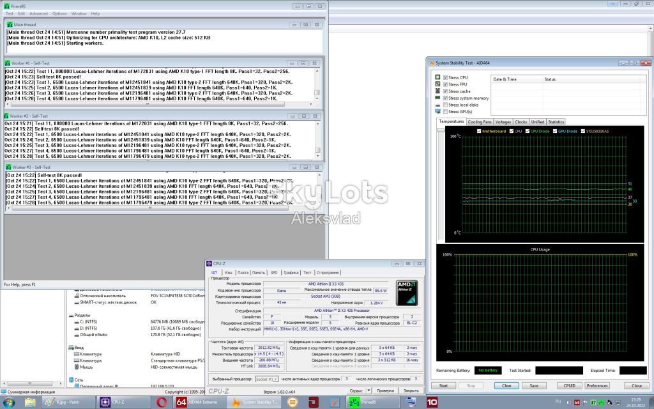654x409 pixels.
Task: Open the Память tab in CPU-Z
Action: pos(259,272)
